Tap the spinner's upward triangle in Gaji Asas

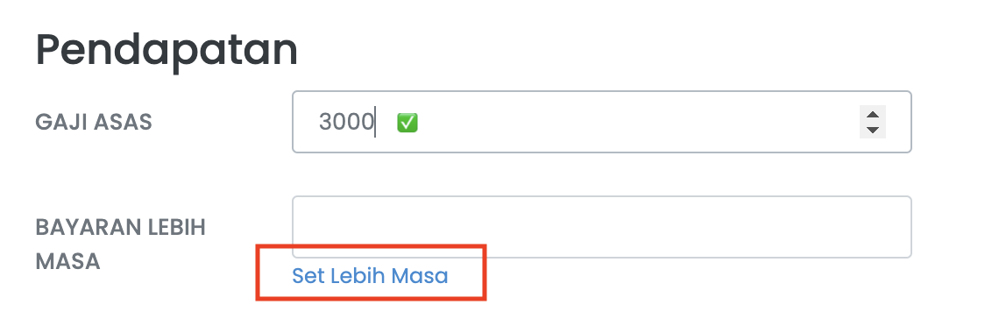coord(873,115)
